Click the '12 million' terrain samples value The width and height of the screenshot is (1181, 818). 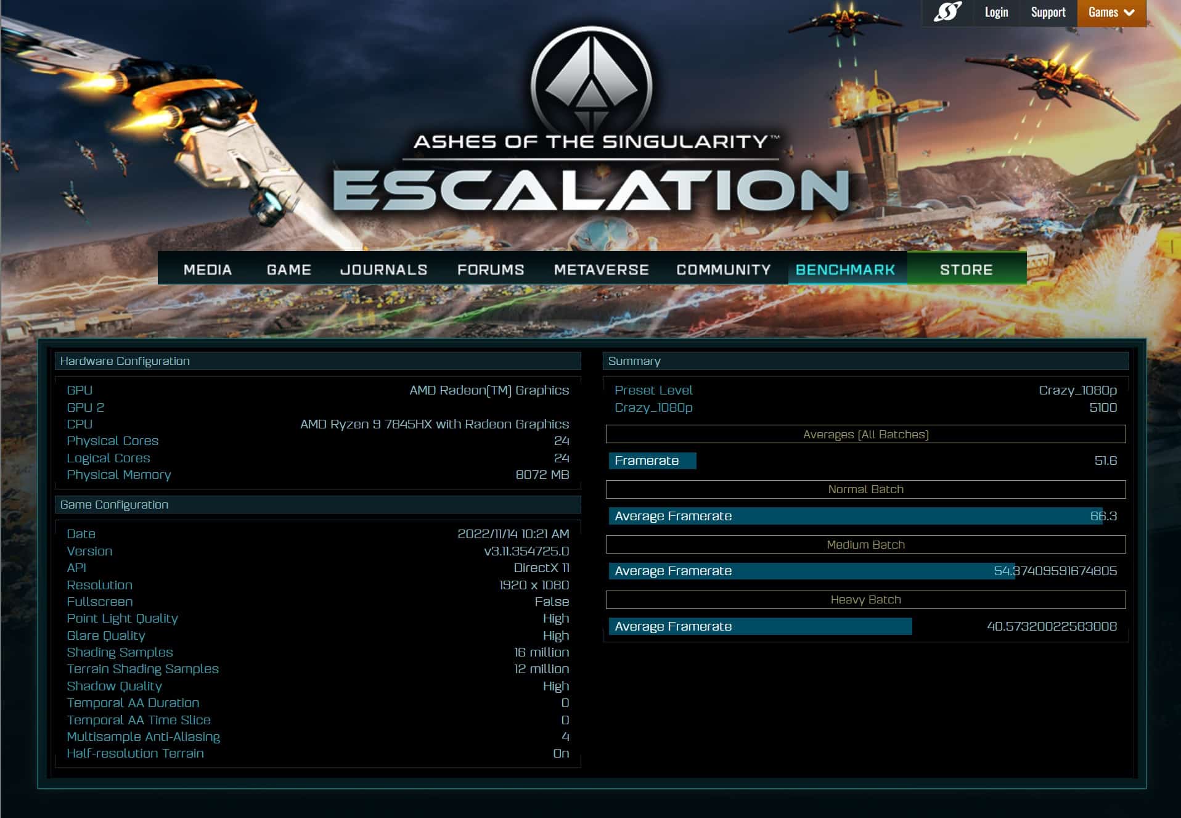pyautogui.click(x=541, y=669)
